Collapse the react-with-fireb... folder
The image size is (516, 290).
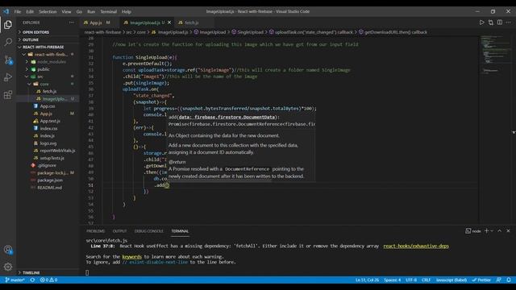[48, 54]
